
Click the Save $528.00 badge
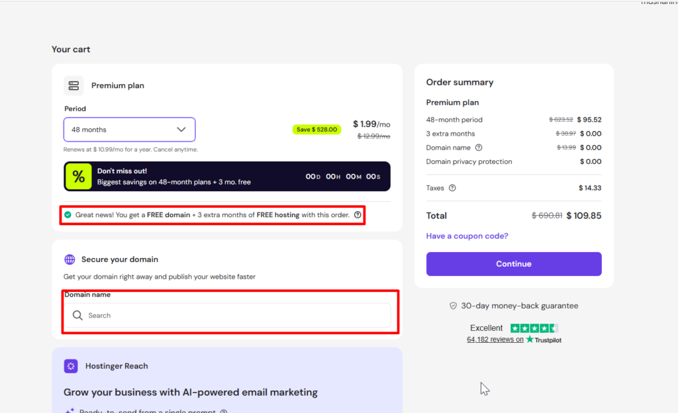click(316, 130)
